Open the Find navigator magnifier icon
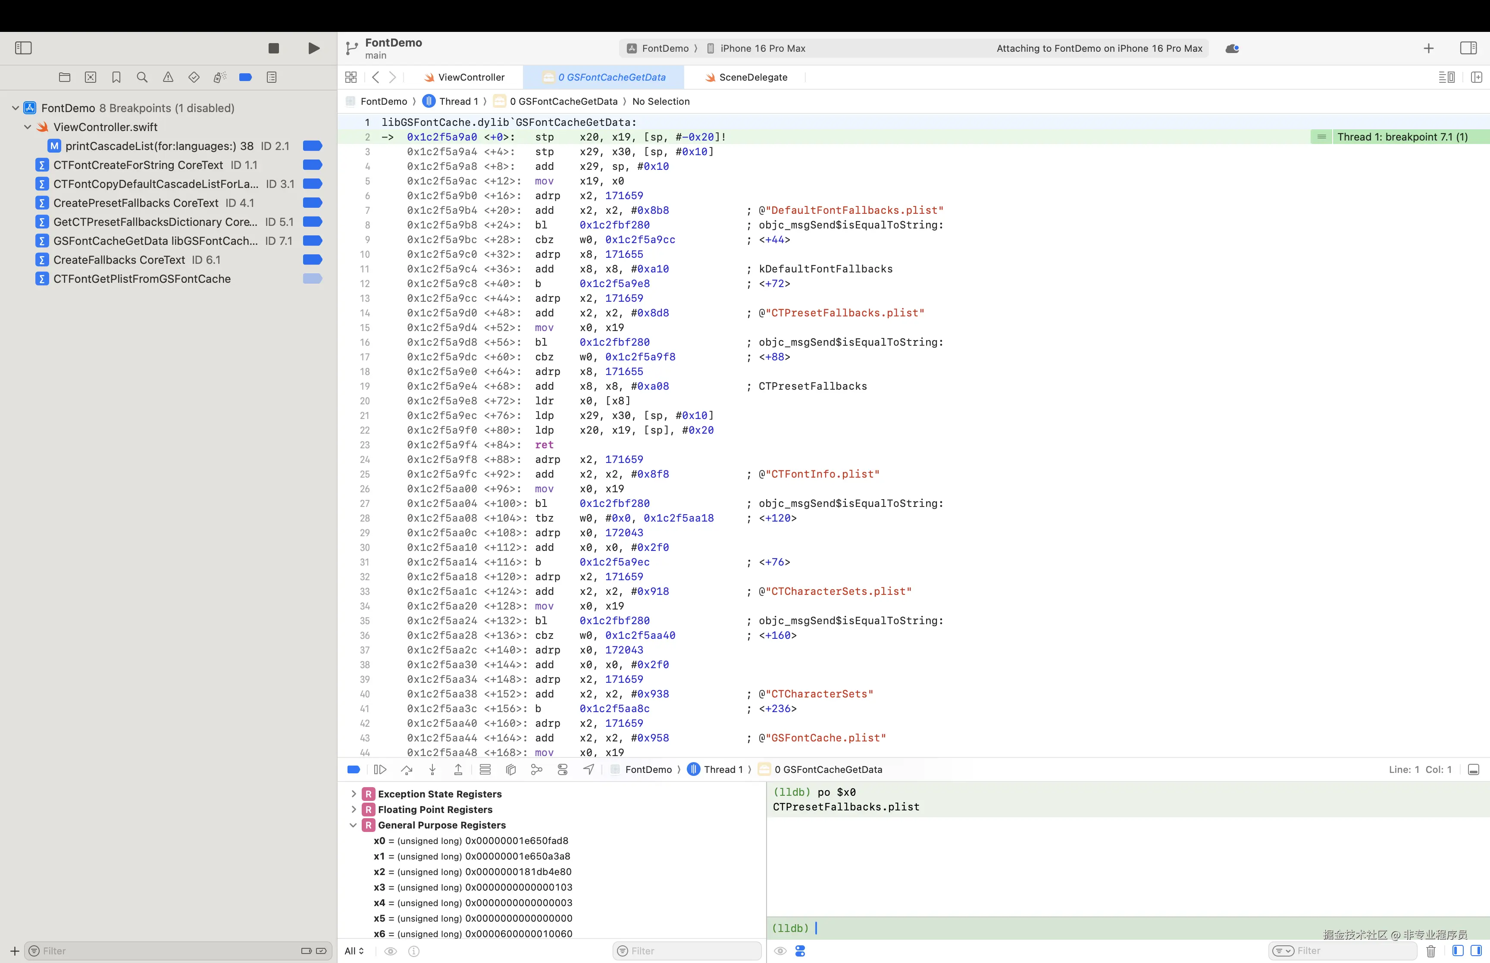The image size is (1490, 963). pyautogui.click(x=142, y=77)
